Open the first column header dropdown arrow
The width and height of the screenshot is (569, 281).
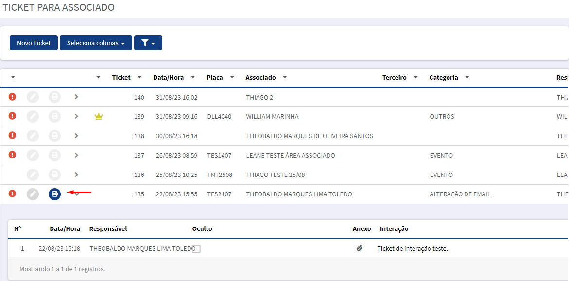13,78
